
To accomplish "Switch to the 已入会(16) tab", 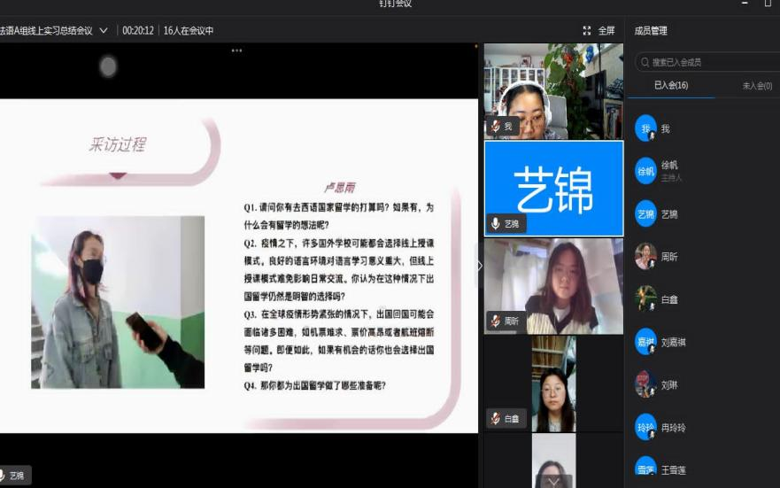I will pyautogui.click(x=670, y=86).
